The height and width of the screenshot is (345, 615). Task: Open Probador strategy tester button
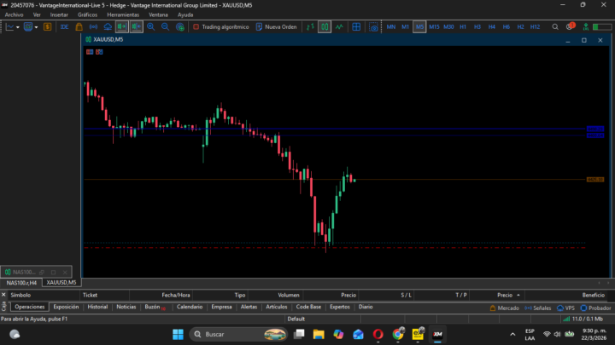click(596, 308)
